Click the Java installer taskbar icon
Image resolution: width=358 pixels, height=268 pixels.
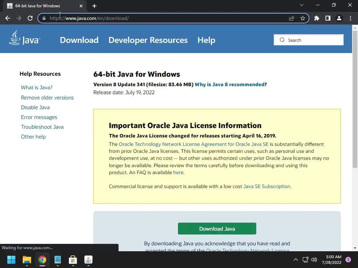88,260
